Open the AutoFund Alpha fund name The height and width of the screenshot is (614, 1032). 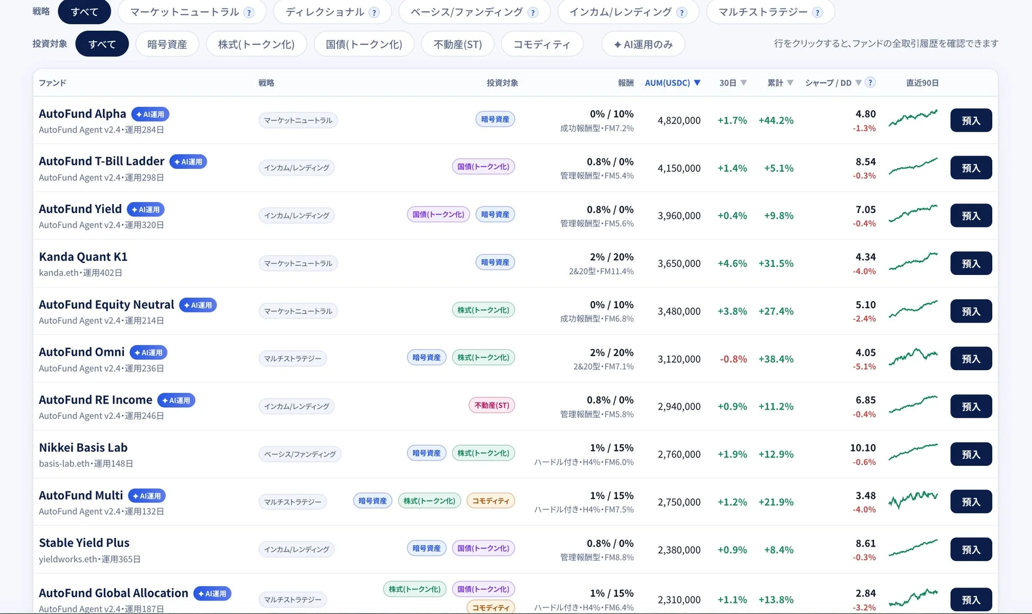[x=83, y=114]
